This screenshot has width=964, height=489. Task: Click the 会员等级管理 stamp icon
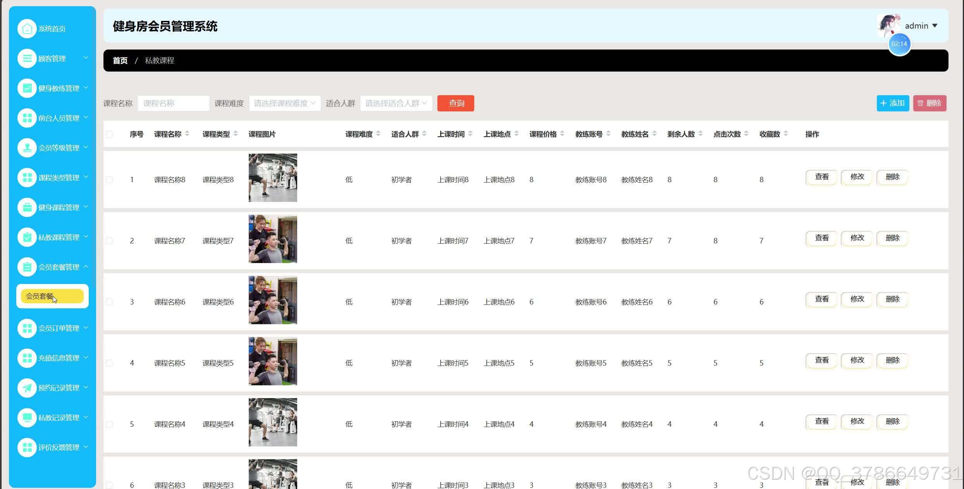coord(27,148)
